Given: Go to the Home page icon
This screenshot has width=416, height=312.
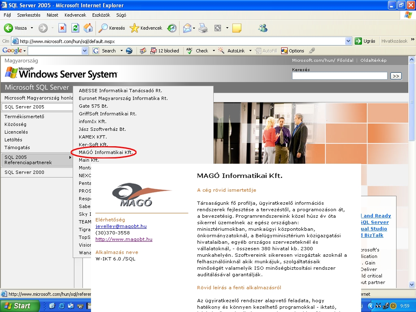Looking at the screenshot, I should click(x=88, y=28).
